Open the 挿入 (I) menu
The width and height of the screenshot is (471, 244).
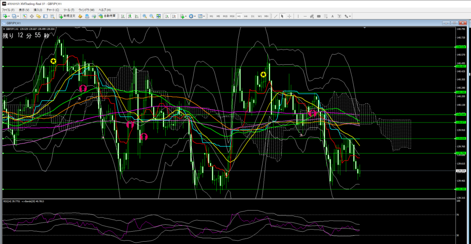38,10
